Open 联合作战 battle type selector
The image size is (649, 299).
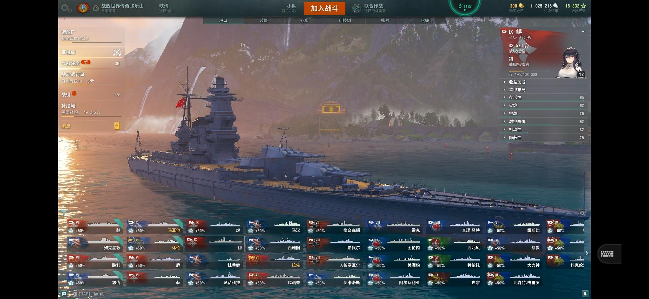369,8
